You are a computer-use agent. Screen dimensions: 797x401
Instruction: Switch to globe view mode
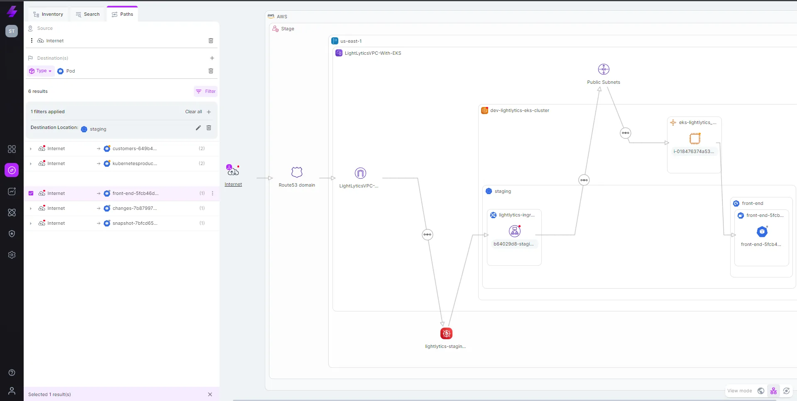click(x=761, y=391)
